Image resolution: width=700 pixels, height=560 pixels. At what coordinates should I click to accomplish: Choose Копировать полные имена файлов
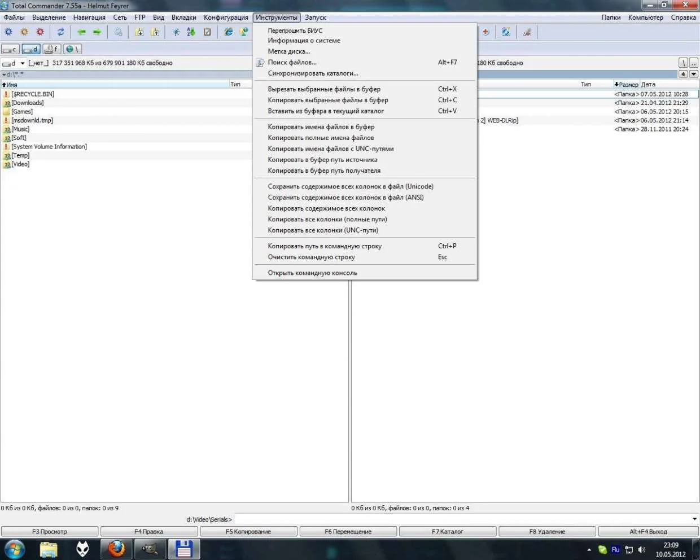pyautogui.click(x=365, y=138)
